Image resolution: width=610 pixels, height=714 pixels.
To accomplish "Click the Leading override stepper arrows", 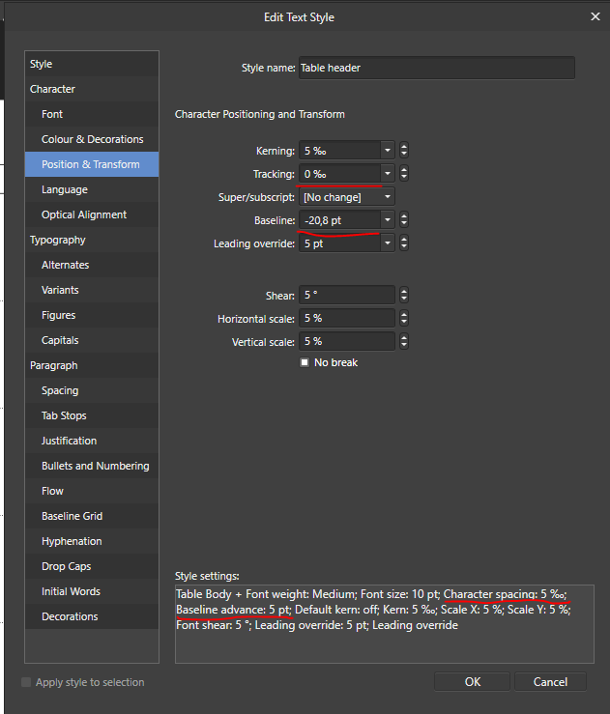I will pos(404,243).
